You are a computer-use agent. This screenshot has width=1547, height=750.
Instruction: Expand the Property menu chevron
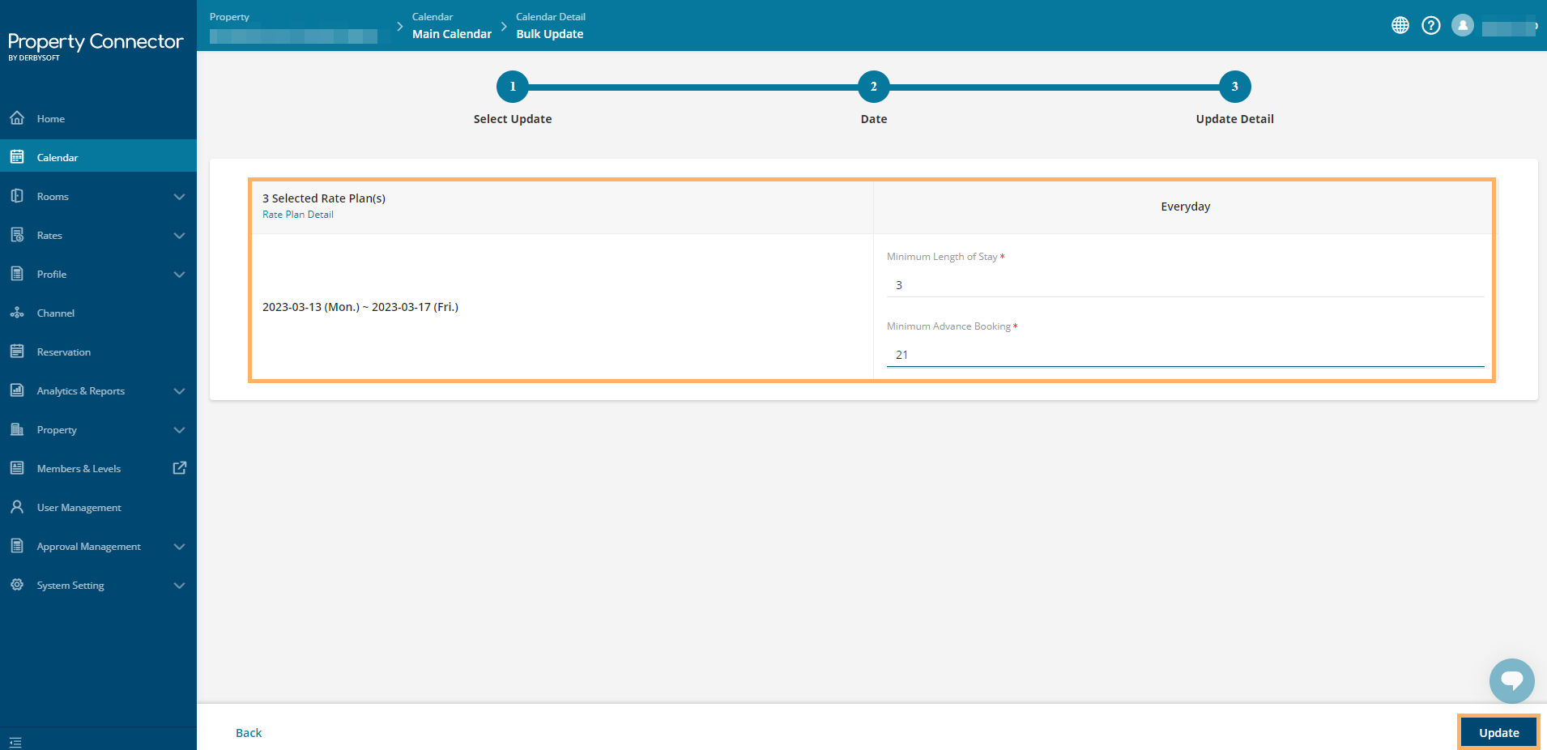point(180,430)
